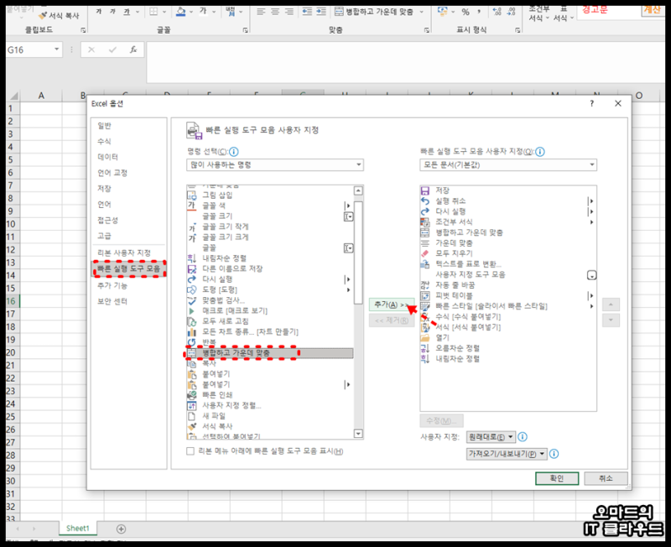Screen dimensions: 671x547
Task: Expand 병합하고 가운데 맞춤 ribbon dropdown arrow
Action: (x=422, y=12)
